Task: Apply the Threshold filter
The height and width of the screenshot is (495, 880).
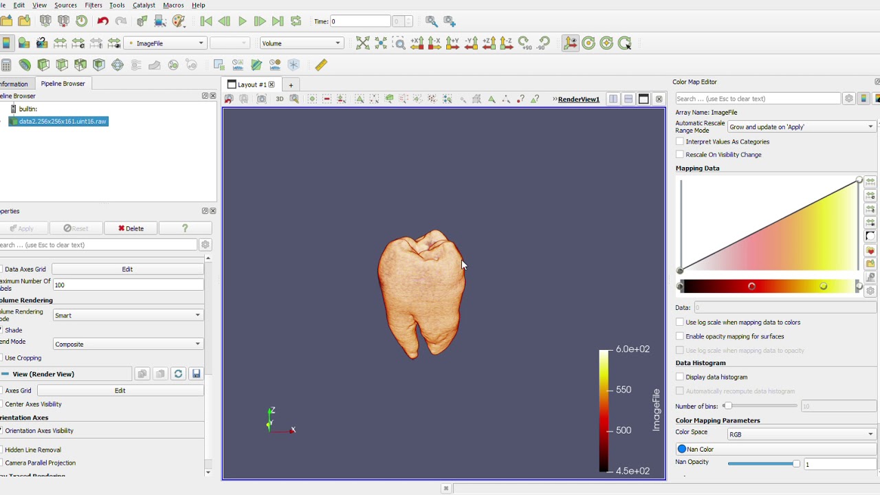Action: point(80,65)
